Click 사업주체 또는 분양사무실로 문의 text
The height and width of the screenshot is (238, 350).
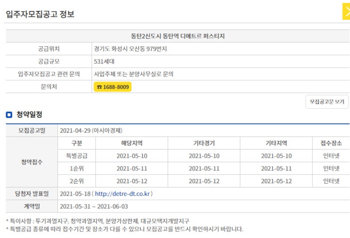(133, 74)
